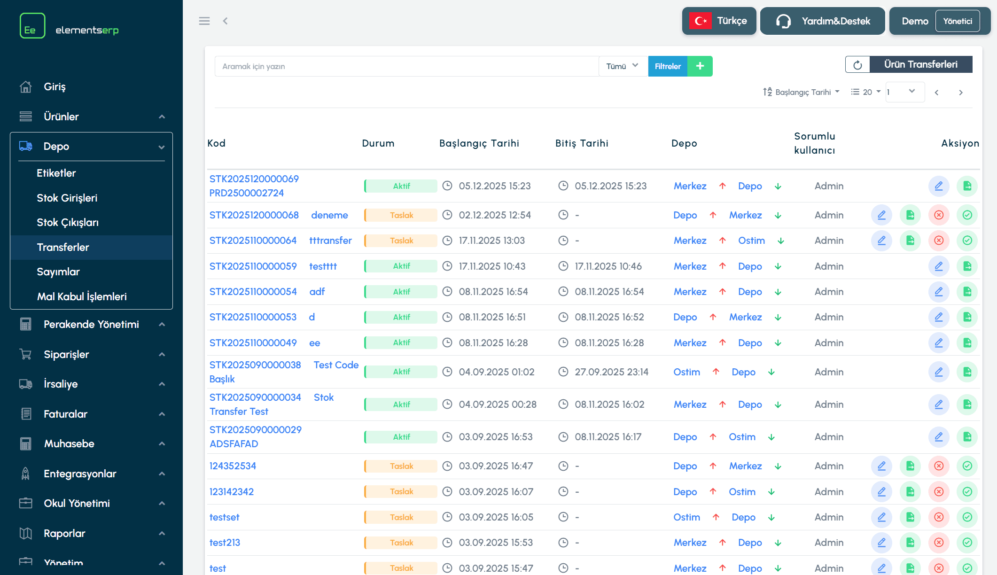Click the Yardım&Destek headset button
This screenshot has height=575, width=997.
822,21
